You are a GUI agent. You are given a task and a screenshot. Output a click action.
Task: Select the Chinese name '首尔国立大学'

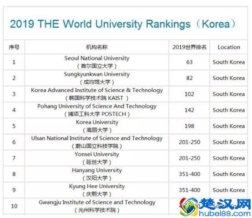pos(97,66)
